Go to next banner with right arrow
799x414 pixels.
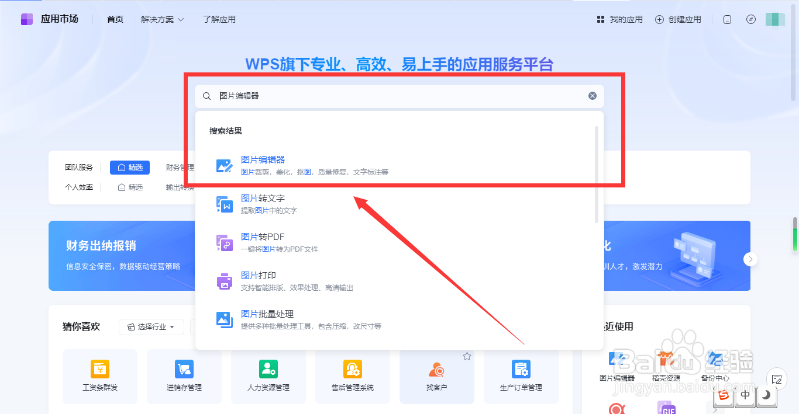point(751,259)
